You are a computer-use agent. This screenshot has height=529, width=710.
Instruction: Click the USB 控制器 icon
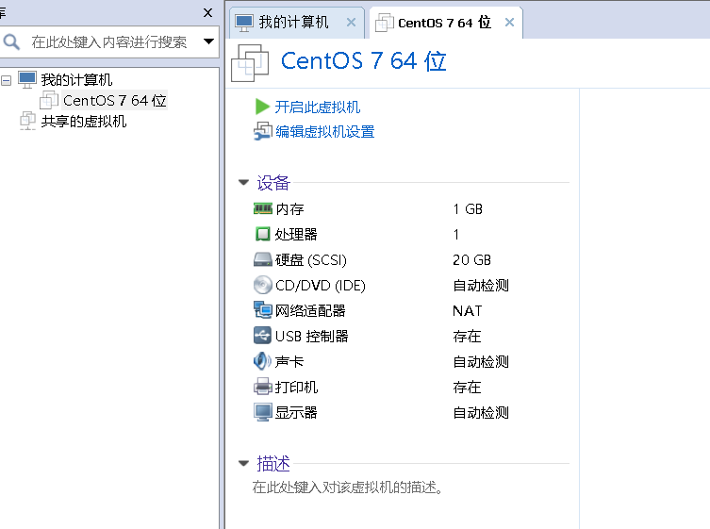(263, 336)
